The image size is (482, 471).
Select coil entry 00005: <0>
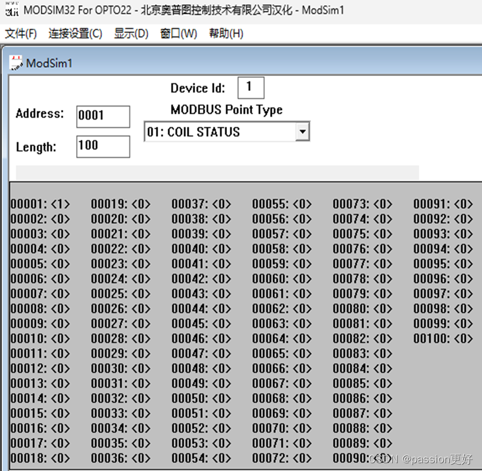click(40, 264)
